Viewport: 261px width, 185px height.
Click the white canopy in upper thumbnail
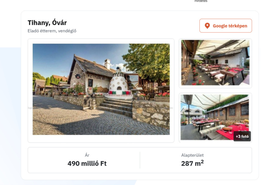pyautogui.click(x=222, y=46)
